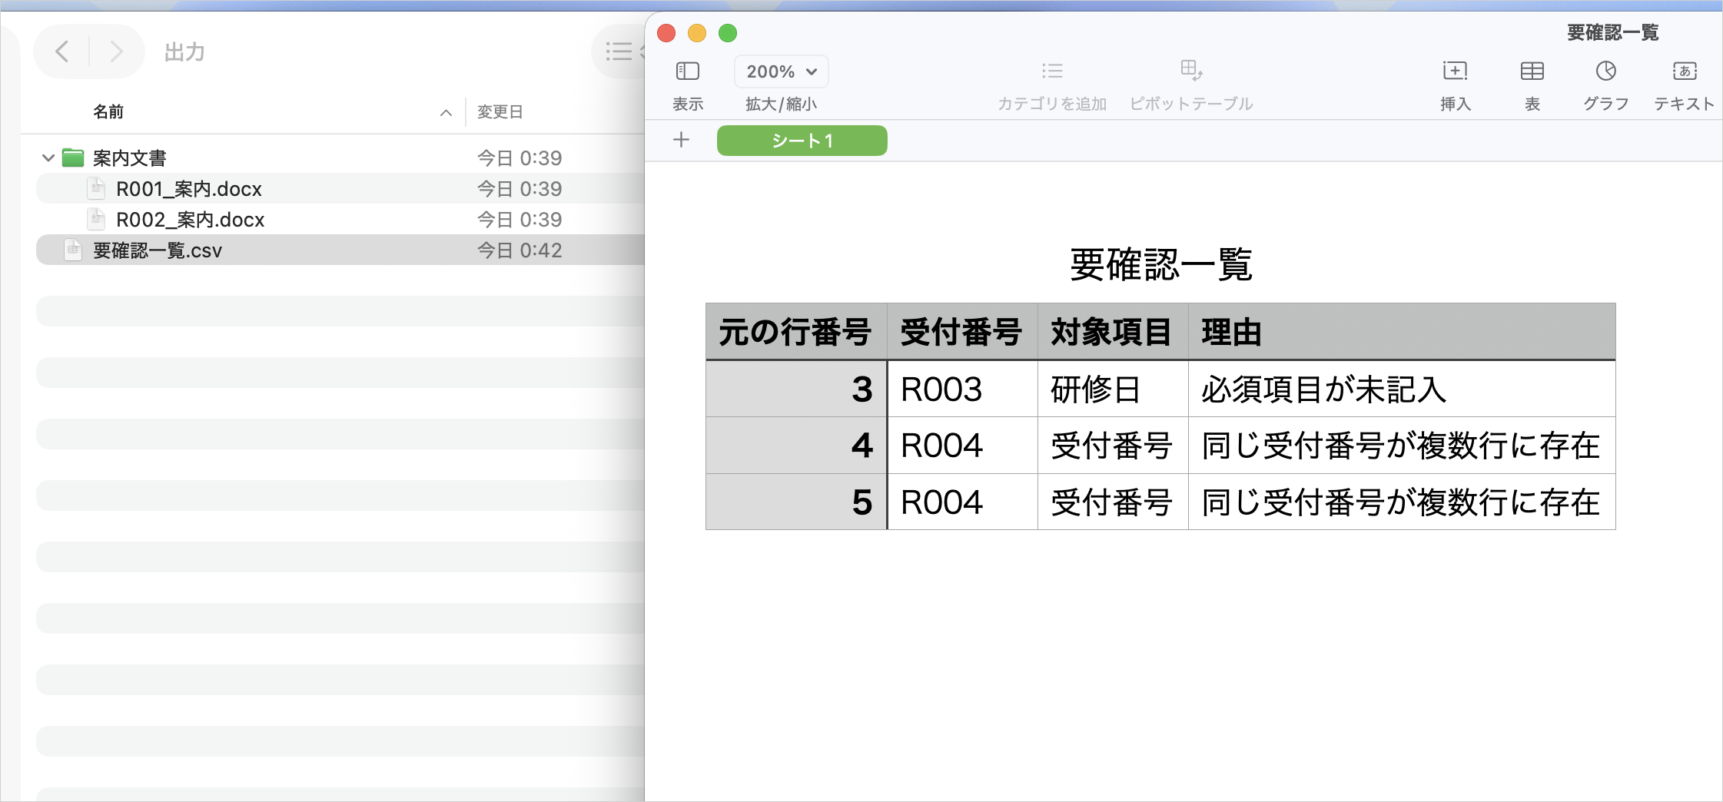Select the シート1 sheet tab
This screenshot has height=802, width=1723.
click(x=802, y=141)
